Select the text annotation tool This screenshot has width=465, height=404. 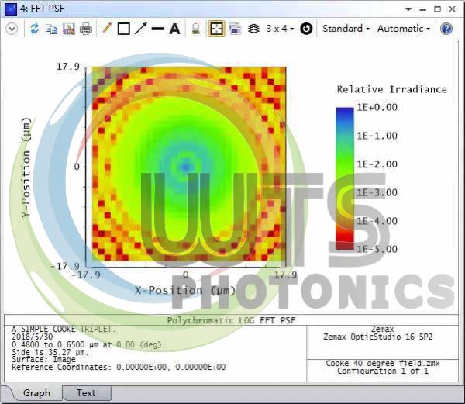tap(174, 29)
